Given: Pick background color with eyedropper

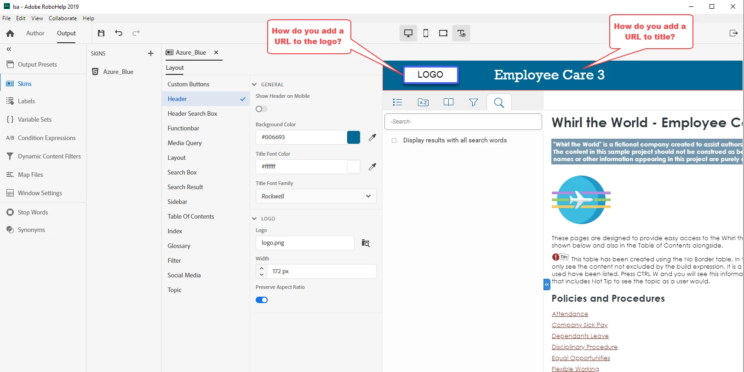Looking at the screenshot, I should tap(372, 137).
